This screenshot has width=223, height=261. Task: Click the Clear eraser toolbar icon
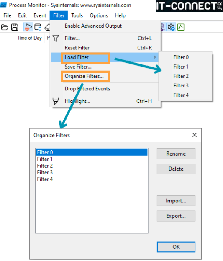(x=47, y=27)
